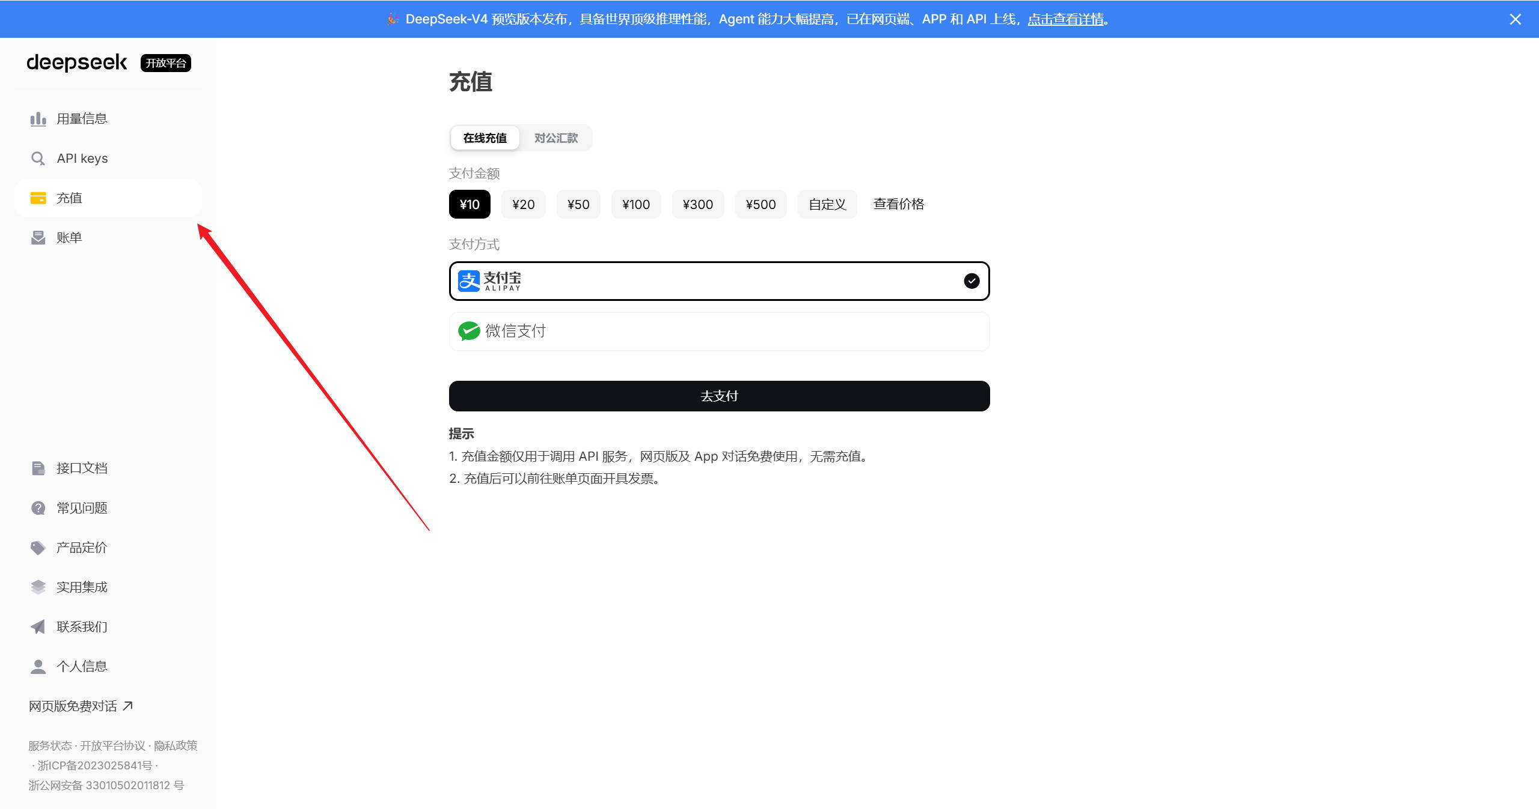Image resolution: width=1539 pixels, height=809 pixels.
Task: Click the integrations layers icon
Action: pyautogui.click(x=38, y=587)
